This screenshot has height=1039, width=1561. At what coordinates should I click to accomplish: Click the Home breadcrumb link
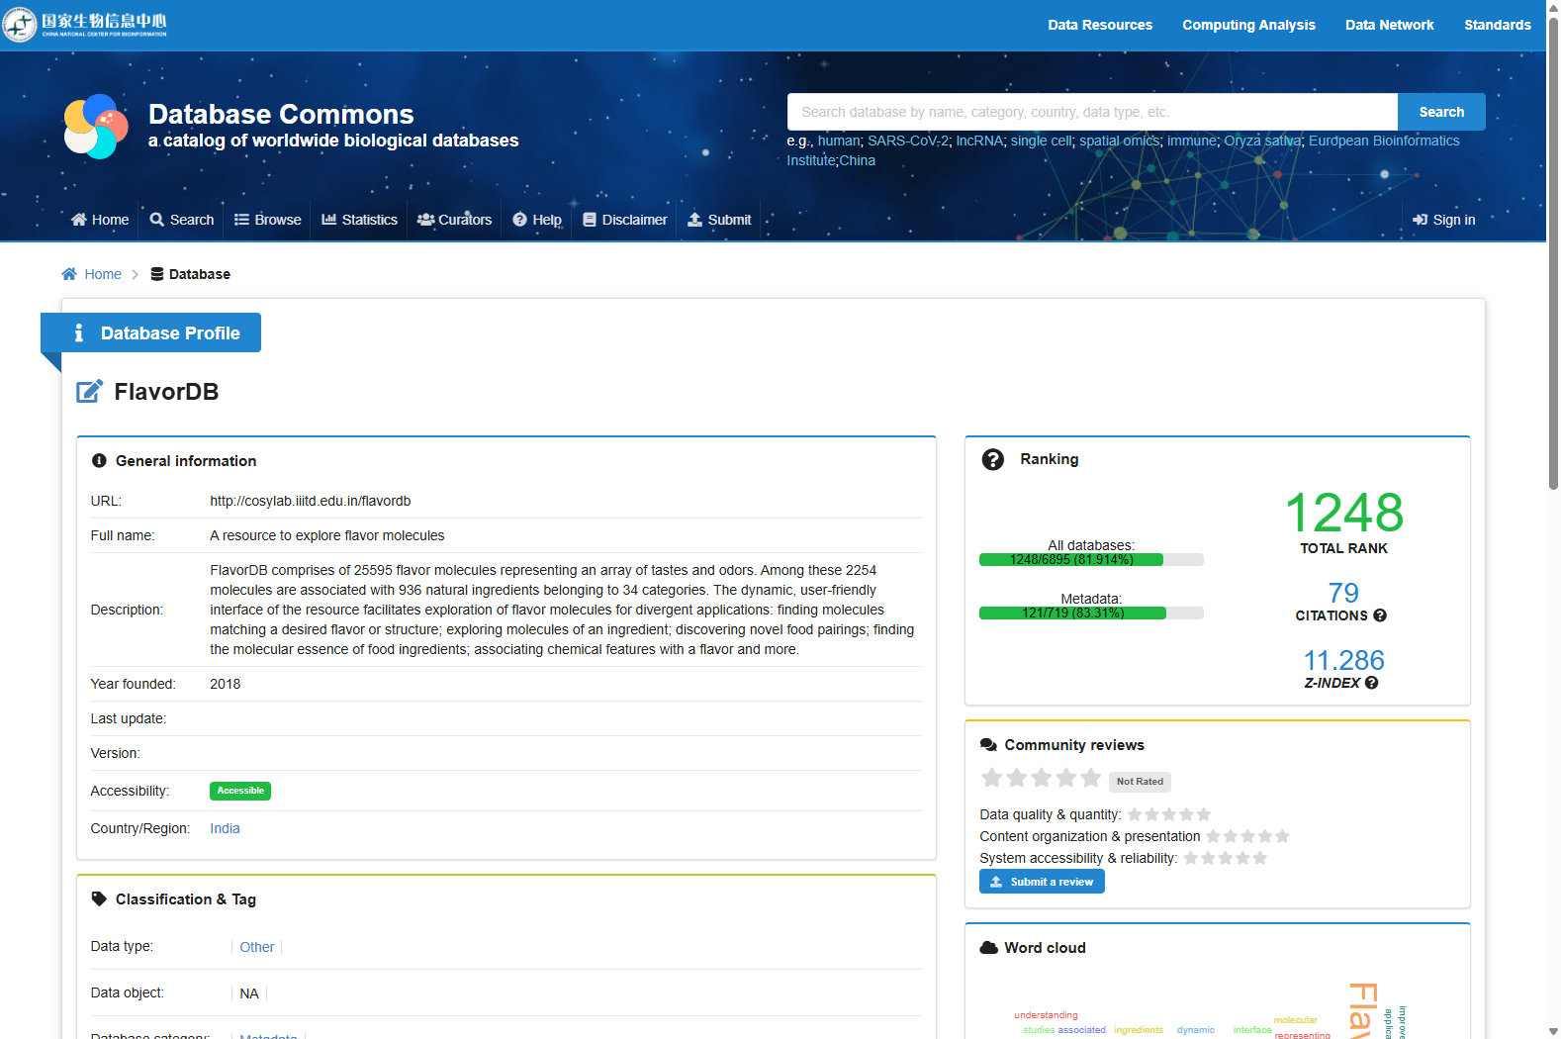tap(103, 274)
